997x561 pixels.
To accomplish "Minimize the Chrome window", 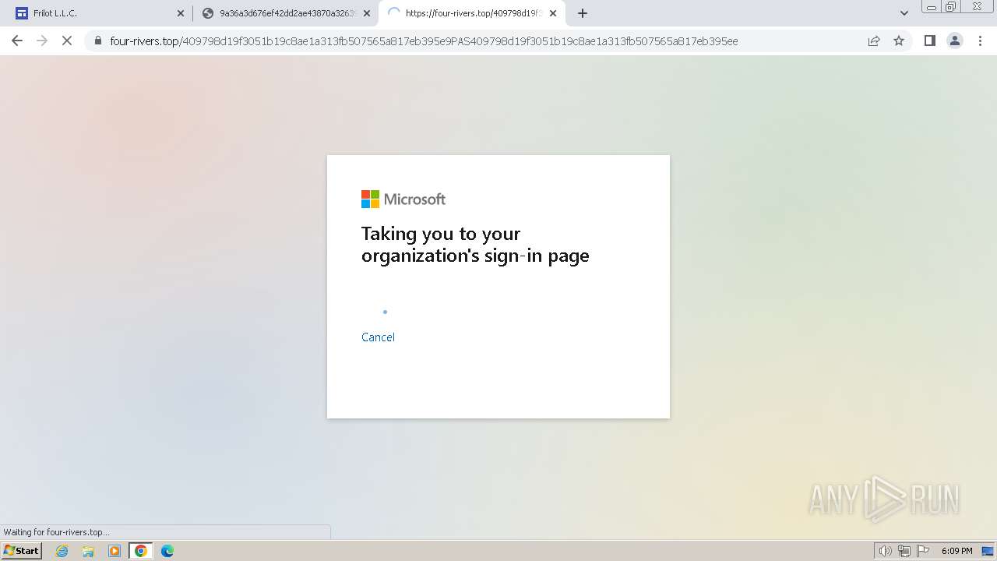I will click(x=931, y=7).
